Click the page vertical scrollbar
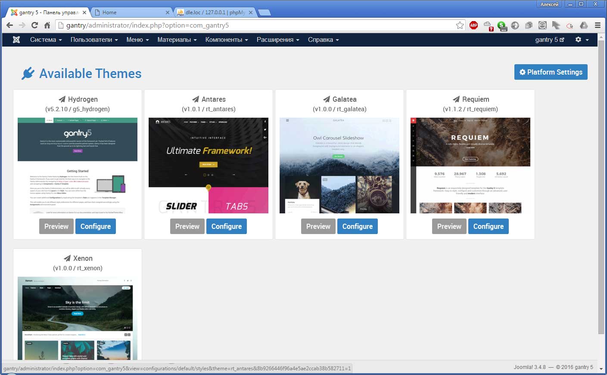This screenshot has height=375, width=607. coord(601,187)
